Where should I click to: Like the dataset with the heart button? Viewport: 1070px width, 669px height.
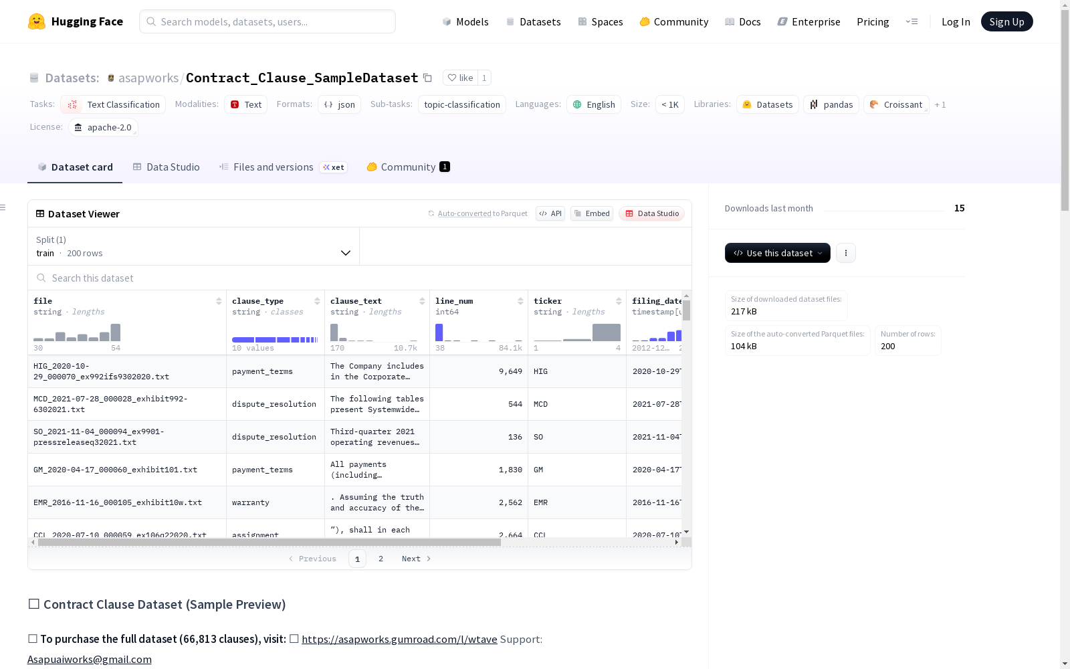click(x=460, y=78)
